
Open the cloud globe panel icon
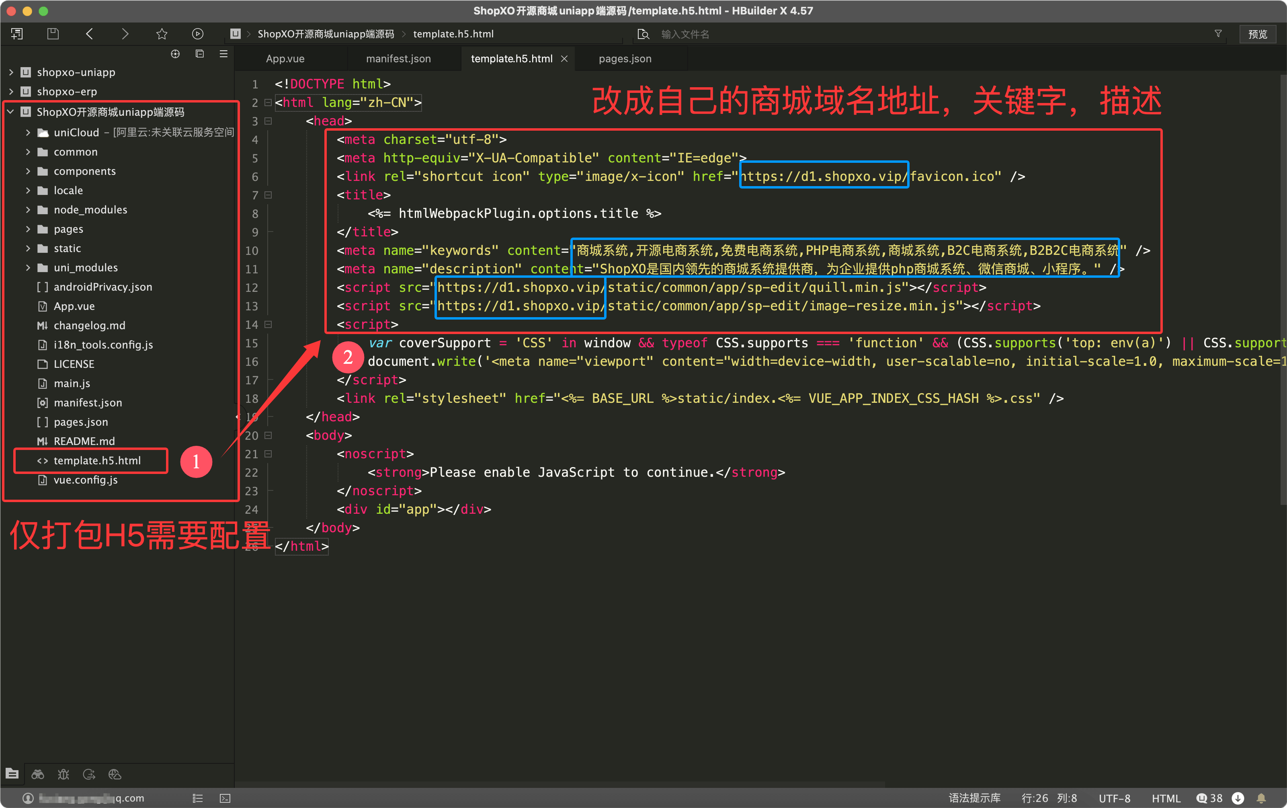115,774
